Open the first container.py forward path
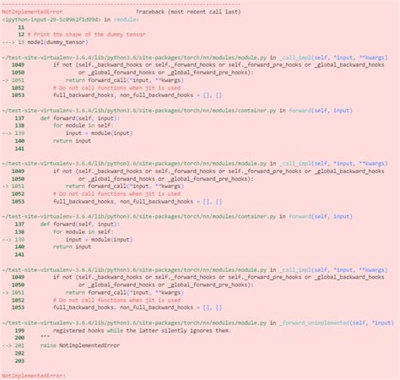 138,111
